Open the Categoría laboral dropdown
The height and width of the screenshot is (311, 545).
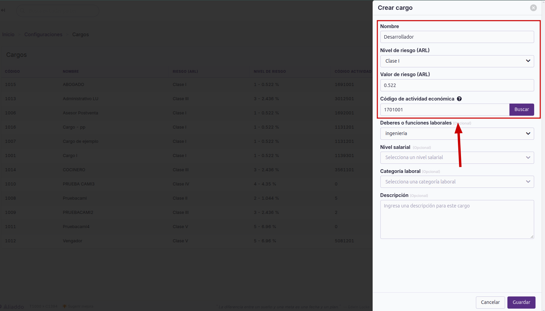(457, 182)
